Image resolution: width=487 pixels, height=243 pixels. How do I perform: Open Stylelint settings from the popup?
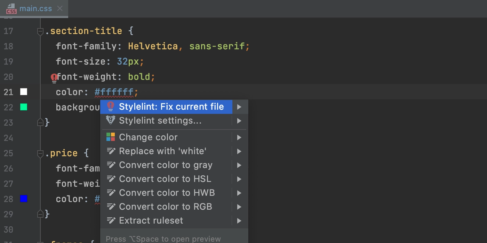point(166,120)
